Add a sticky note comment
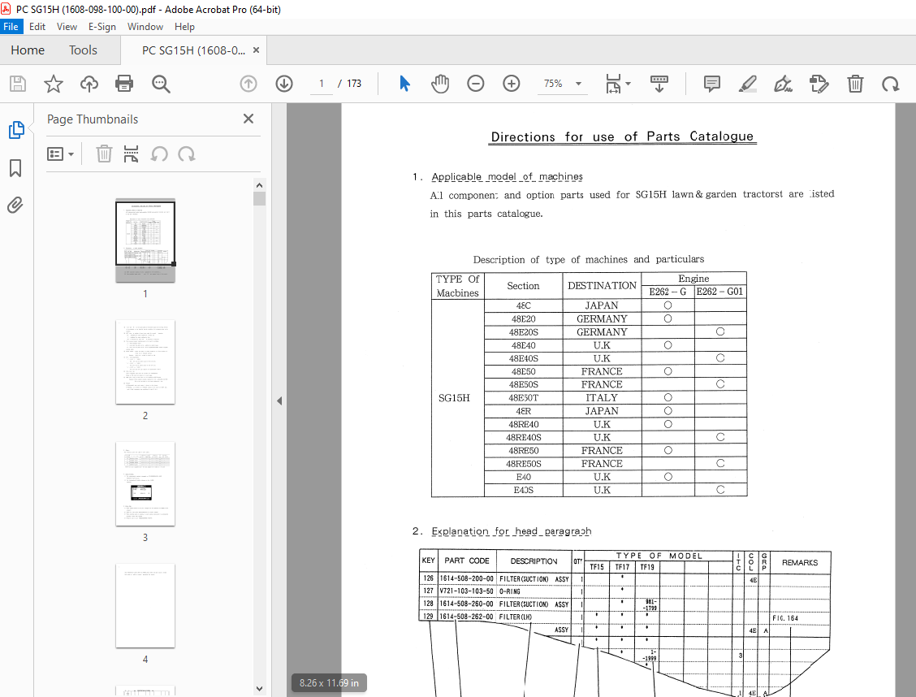This screenshot has height=697, width=916. (x=711, y=84)
